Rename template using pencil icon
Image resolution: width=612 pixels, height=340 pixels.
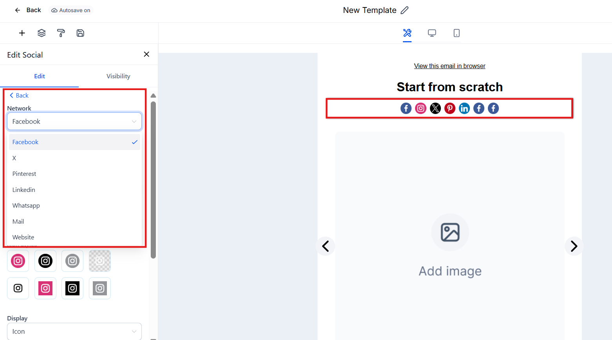tap(404, 10)
